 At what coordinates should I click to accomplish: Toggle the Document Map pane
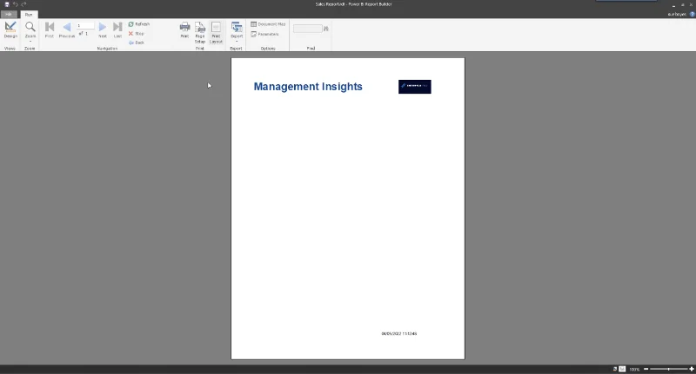click(x=268, y=24)
